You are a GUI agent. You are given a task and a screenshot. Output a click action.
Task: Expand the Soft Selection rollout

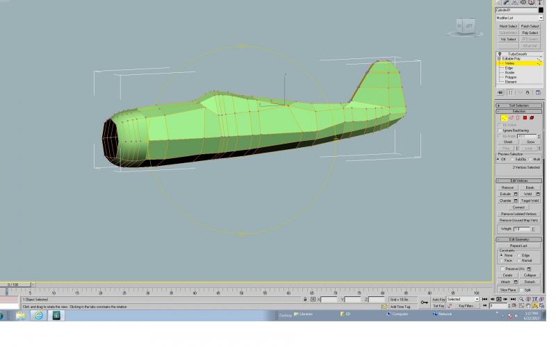click(x=518, y=105)
